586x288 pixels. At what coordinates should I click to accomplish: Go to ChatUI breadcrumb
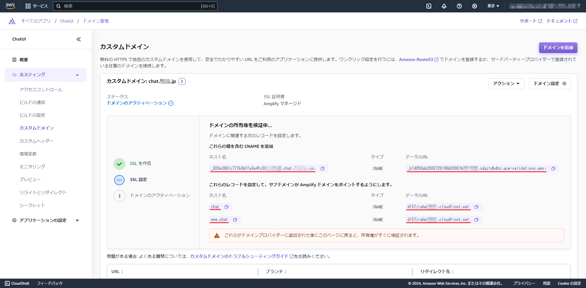[67, 21]
